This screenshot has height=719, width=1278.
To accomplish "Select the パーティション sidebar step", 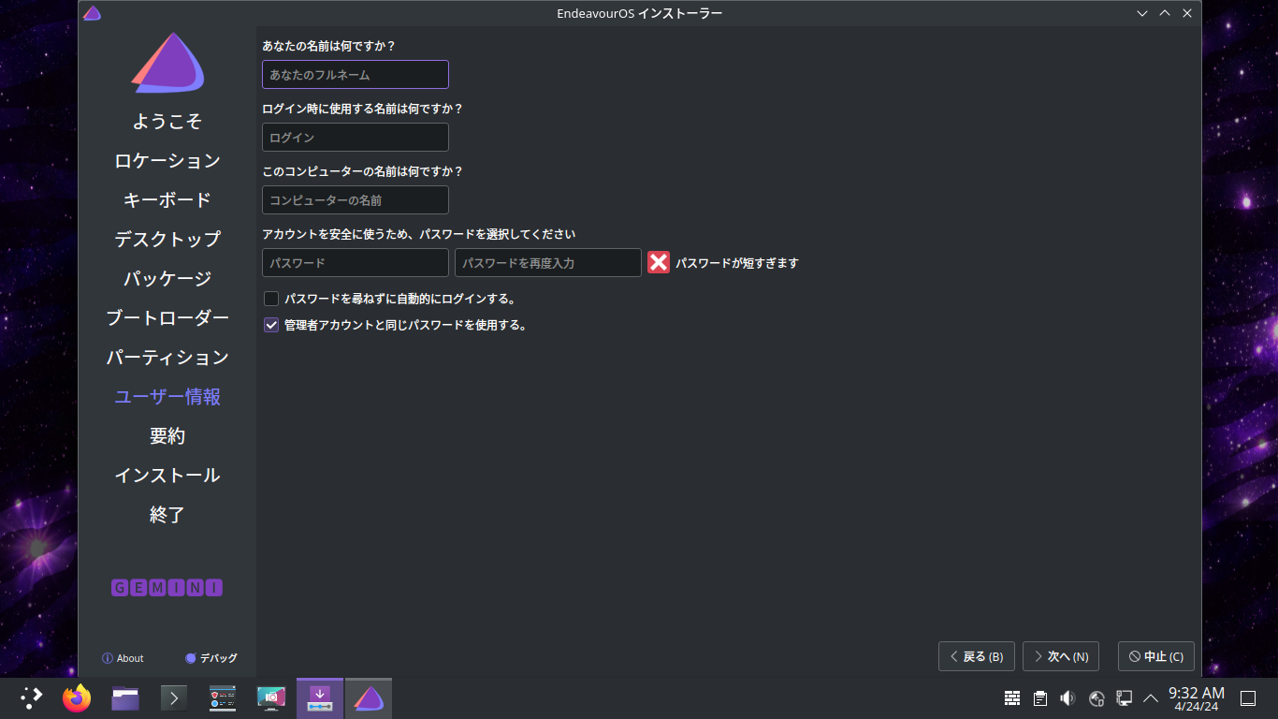I will 167,358.
